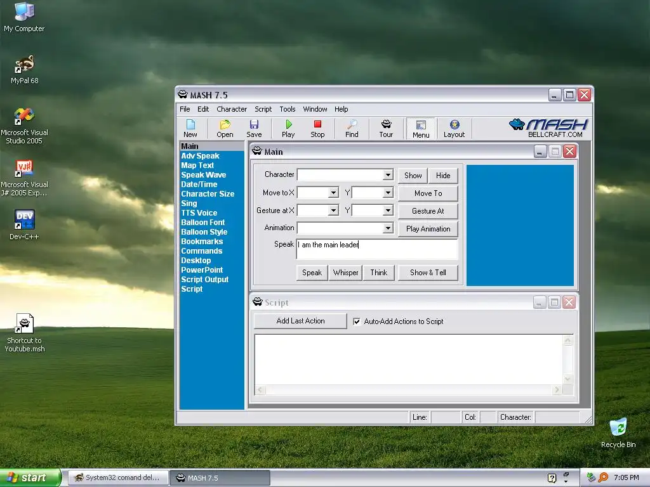Open the Edit menu
650x487 pixels.
click(x=203, y=109)
